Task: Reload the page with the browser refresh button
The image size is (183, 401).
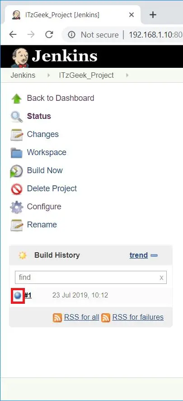Action: click(x=49, y=34)
